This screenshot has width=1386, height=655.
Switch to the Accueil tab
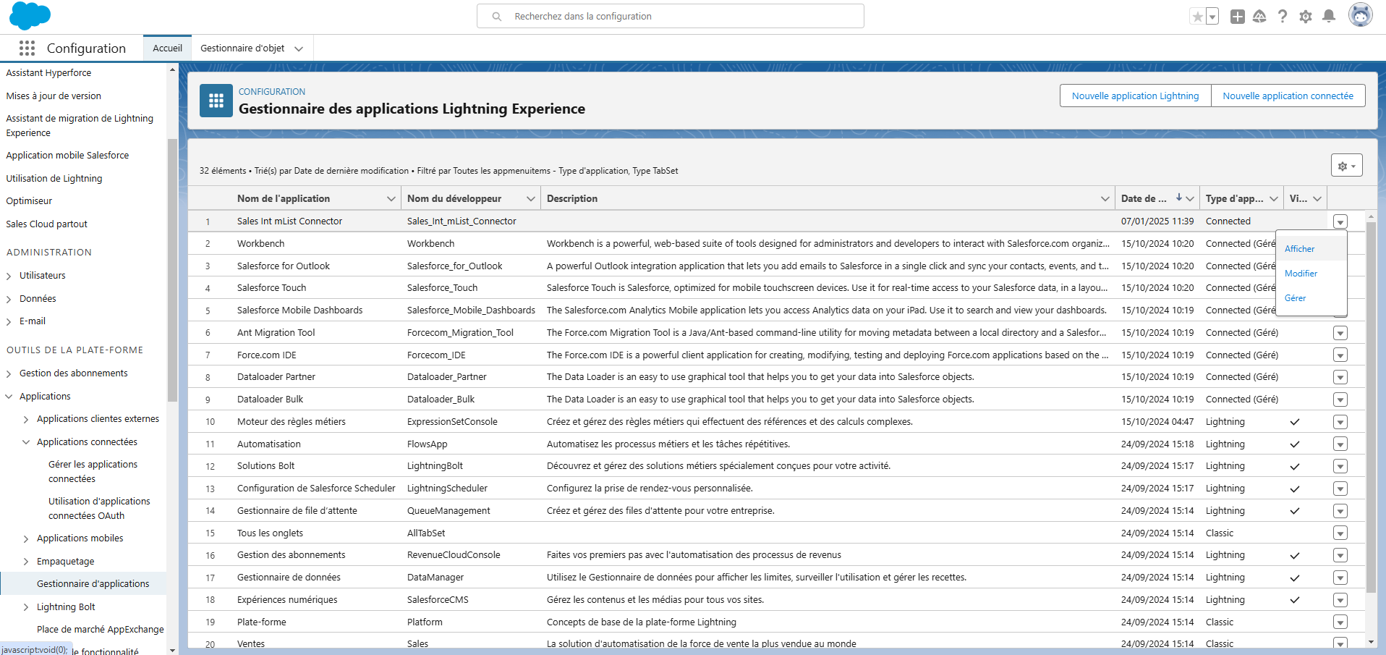167,48
